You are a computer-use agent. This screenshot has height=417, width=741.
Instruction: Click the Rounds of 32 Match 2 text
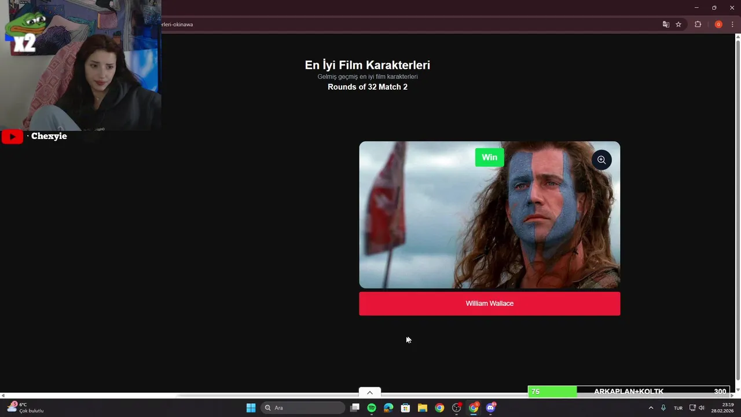[x=368, y=87]
